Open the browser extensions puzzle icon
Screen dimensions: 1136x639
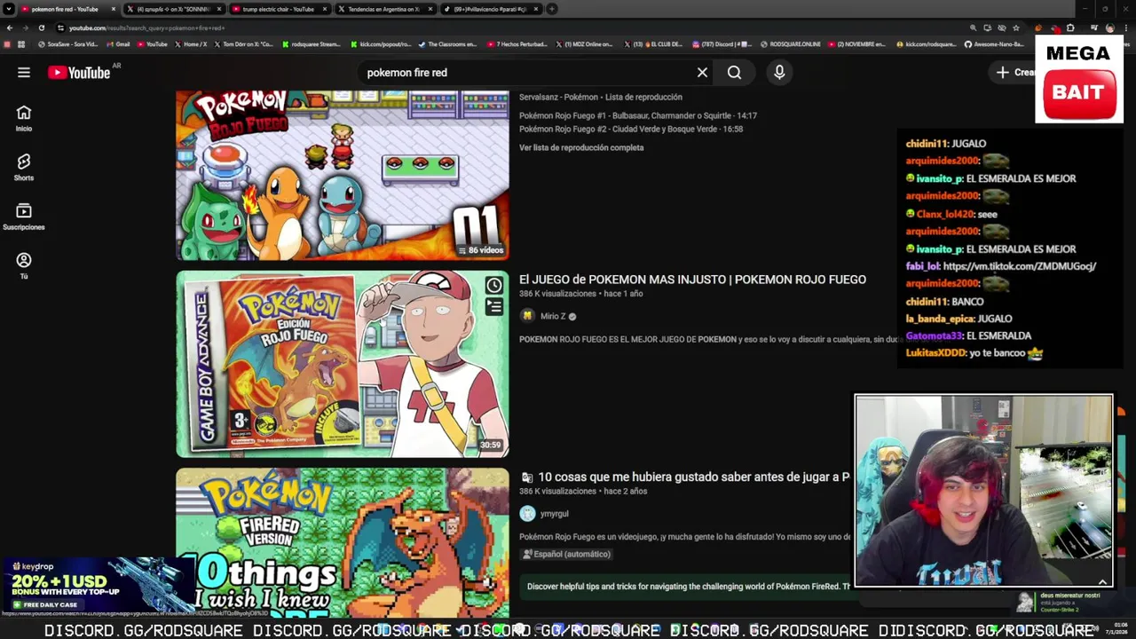coord(1070,28)
